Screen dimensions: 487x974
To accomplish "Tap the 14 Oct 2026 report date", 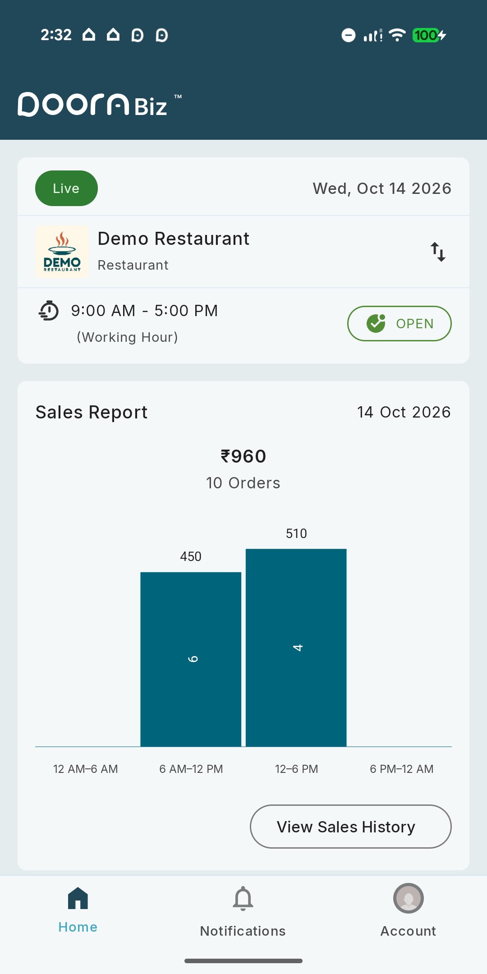I will pos(404,412).
